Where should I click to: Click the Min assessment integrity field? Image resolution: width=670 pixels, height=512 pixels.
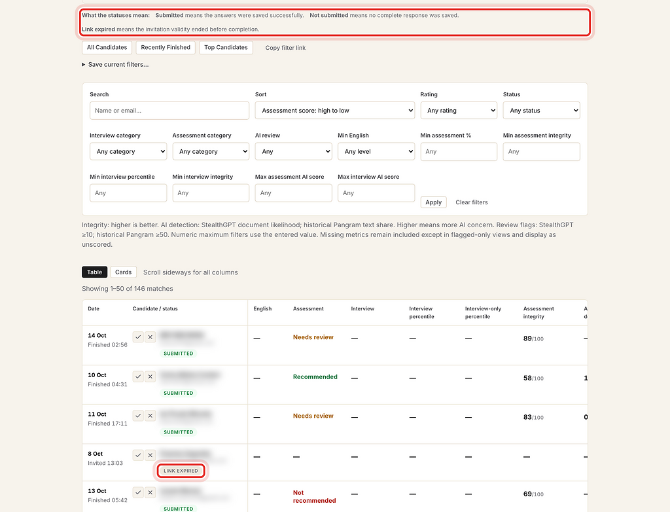[541, 151]
